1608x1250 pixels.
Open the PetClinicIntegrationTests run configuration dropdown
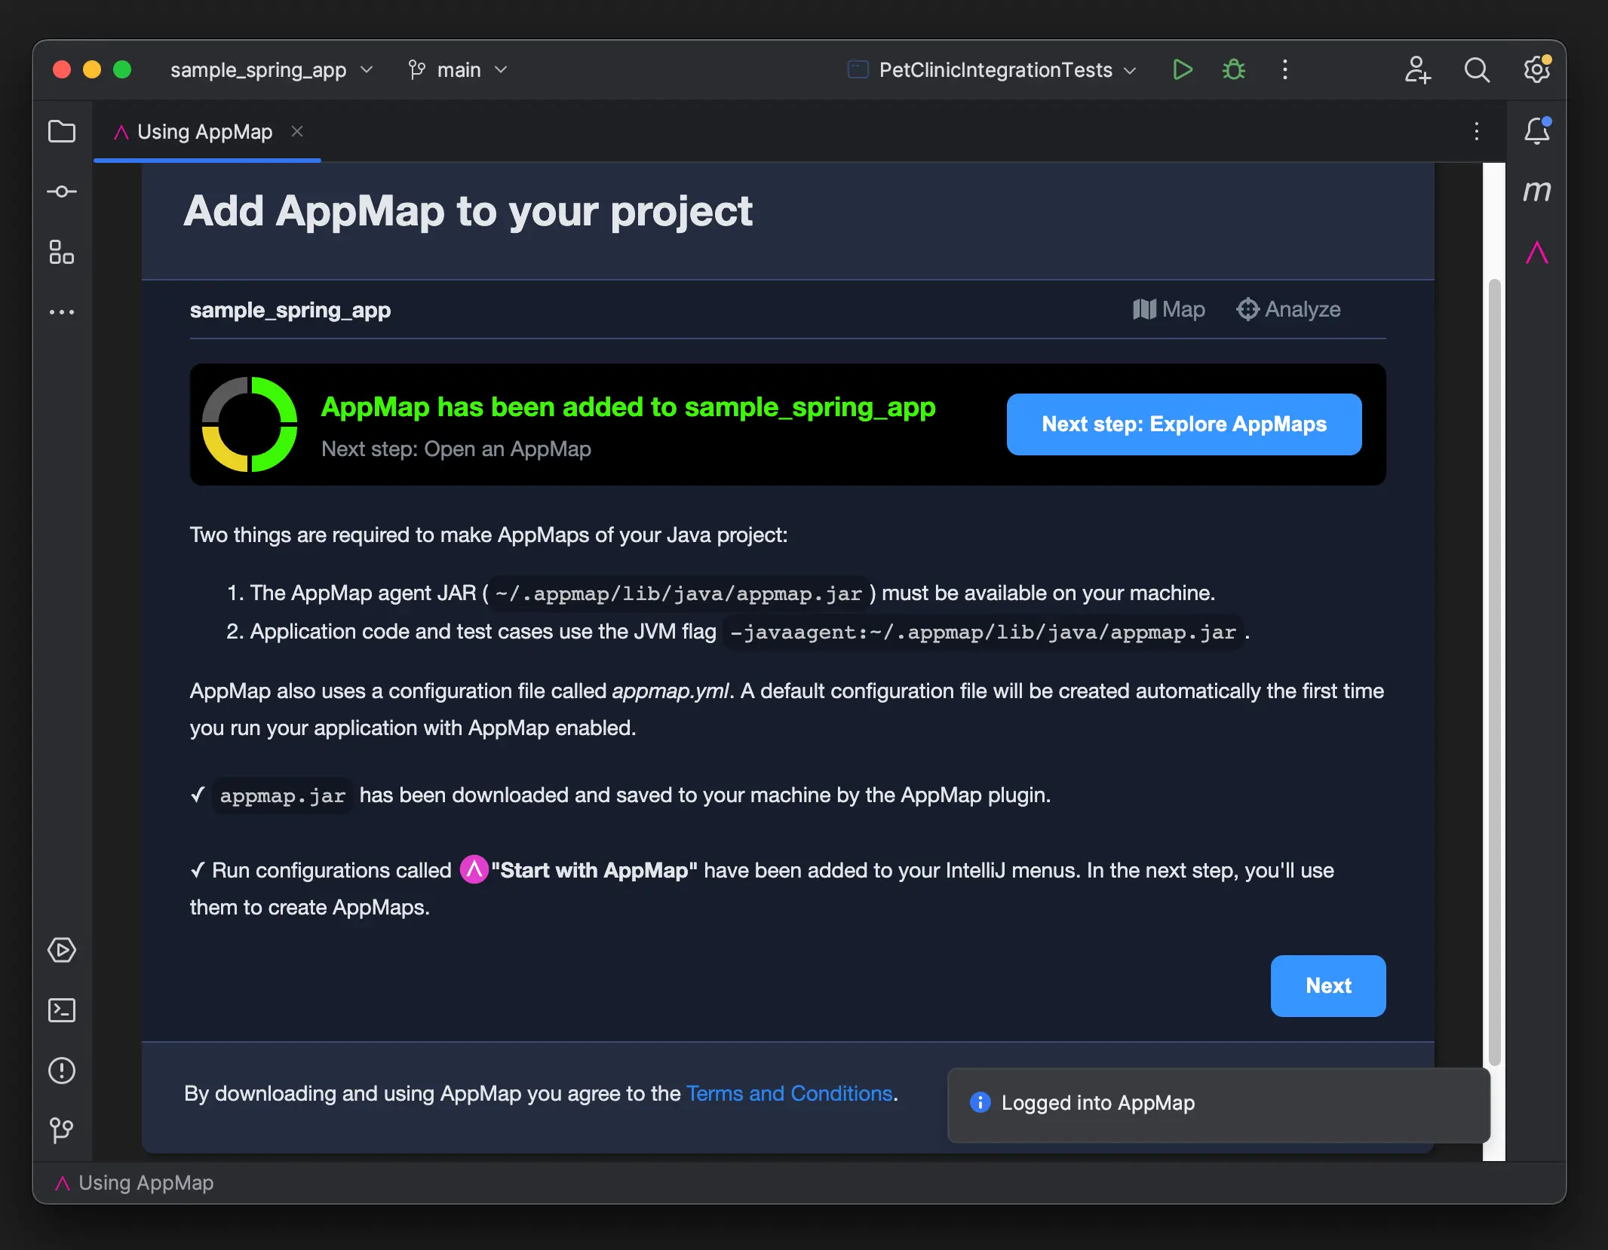(993, 70)
